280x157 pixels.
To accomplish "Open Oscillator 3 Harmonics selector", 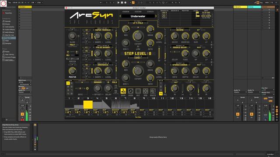I will [x=103, y=65].
